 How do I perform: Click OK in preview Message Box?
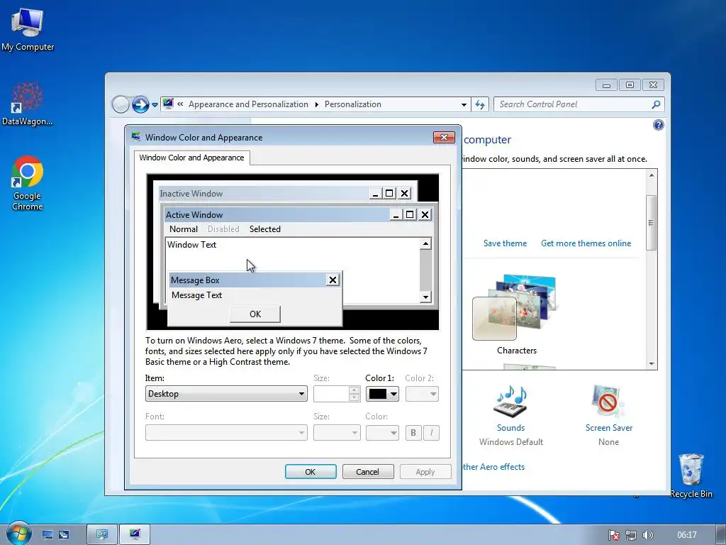255,314
